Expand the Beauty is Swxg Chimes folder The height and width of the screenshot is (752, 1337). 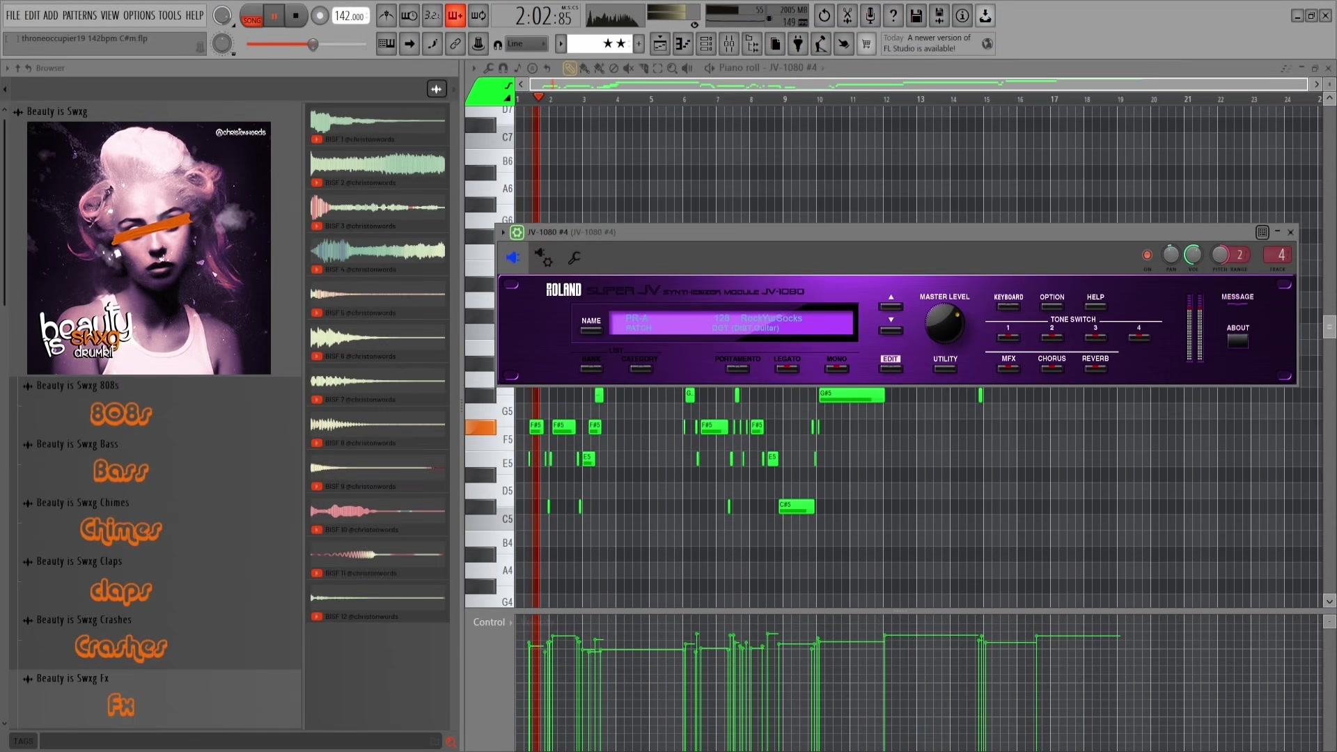[83, 503]
